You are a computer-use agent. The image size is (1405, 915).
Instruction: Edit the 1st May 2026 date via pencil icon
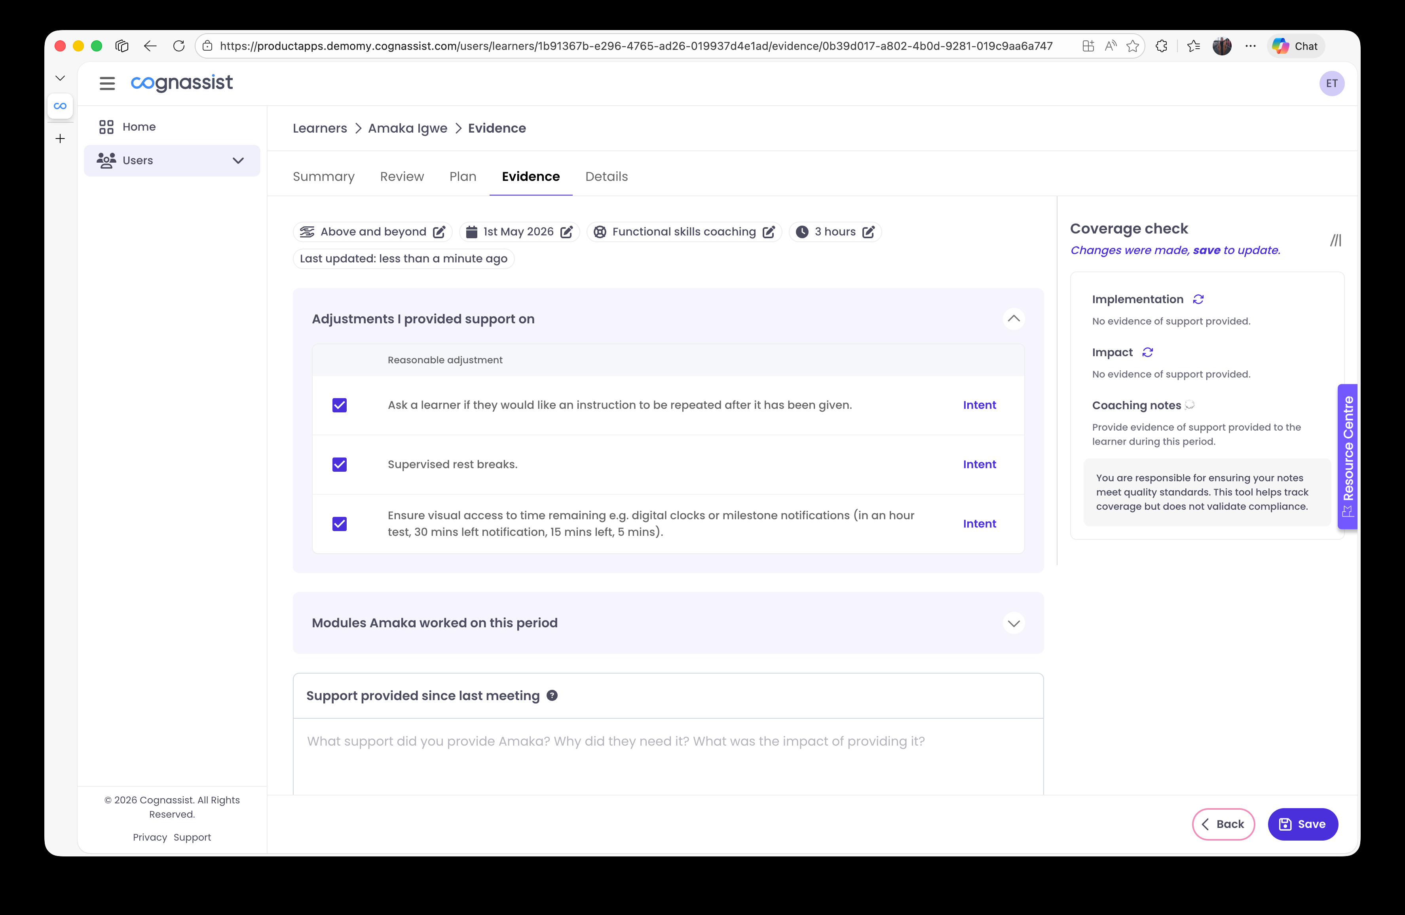566,232
